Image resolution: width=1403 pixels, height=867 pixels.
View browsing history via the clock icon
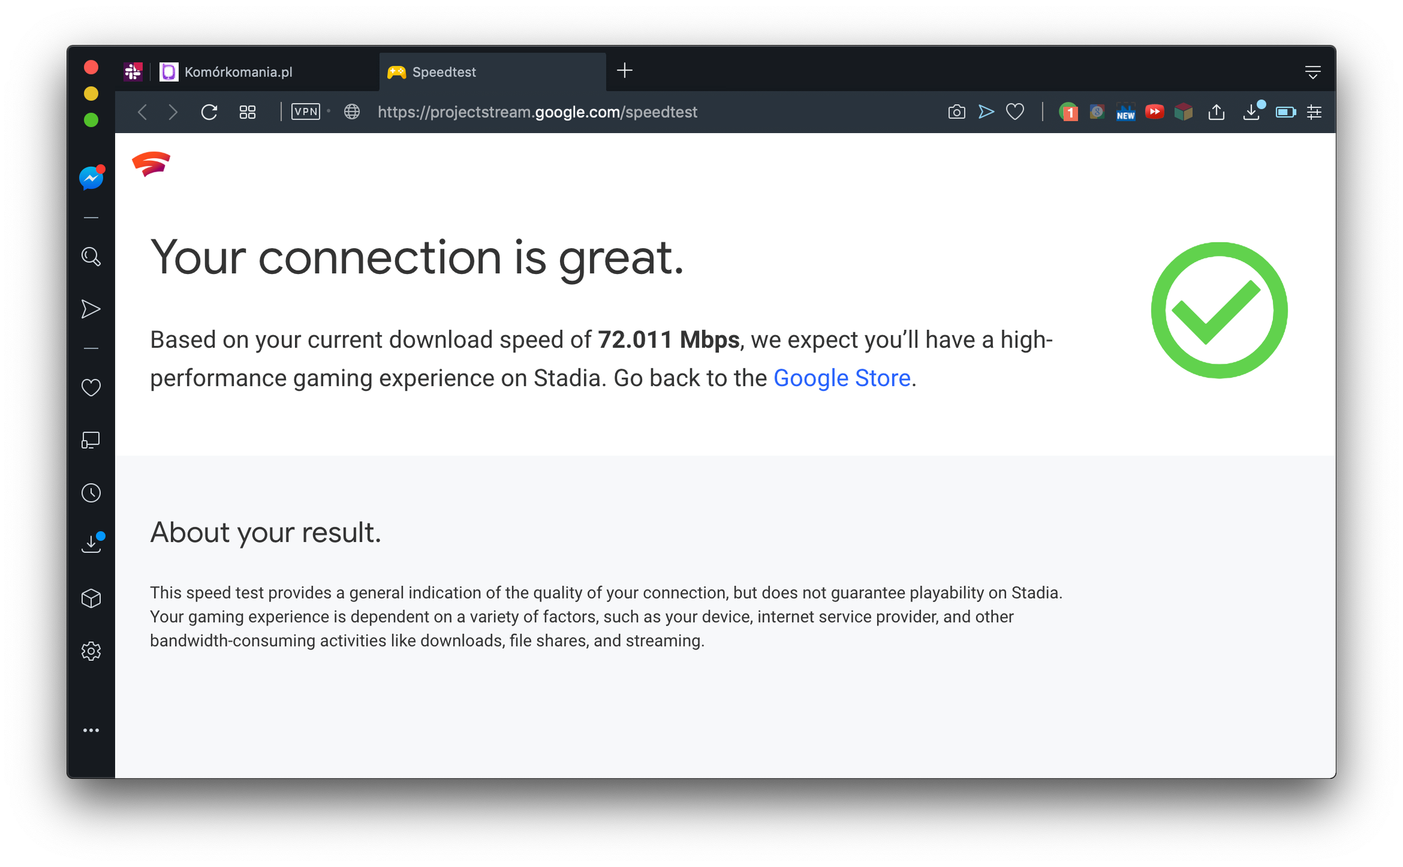pos(91,493)
